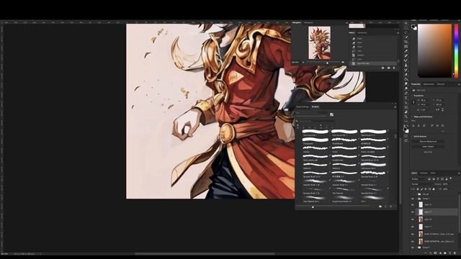This screenshot has width=461, height=259.
Task: Create a new group in Layers panel
Action: point(445,253)
